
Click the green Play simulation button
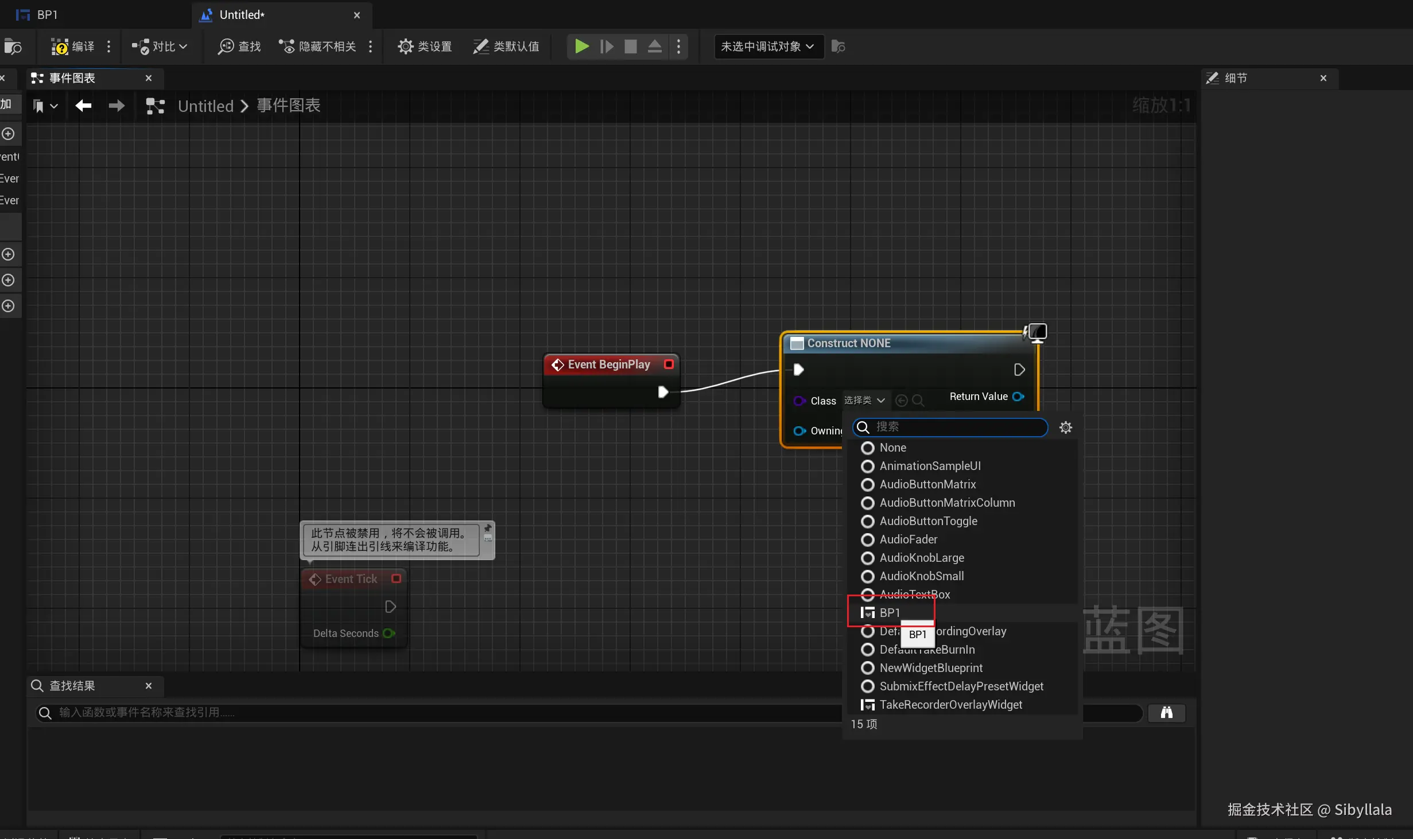click(x=581, y=46)
